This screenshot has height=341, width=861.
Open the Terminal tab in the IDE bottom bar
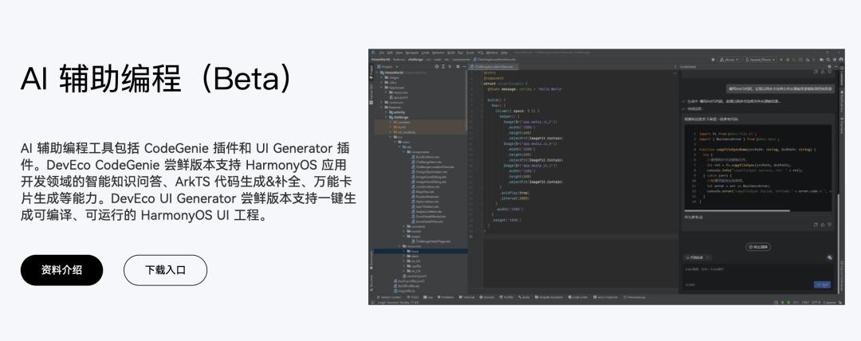(x=466, y=297)
